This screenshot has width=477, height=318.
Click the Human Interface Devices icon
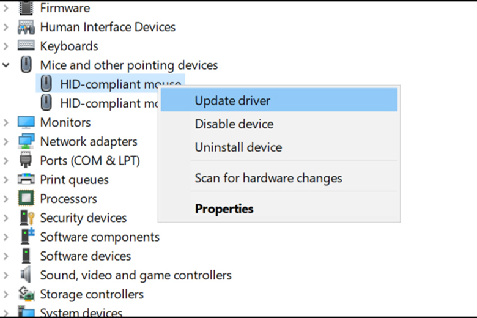pyautogui.click(x=26, y=27)
